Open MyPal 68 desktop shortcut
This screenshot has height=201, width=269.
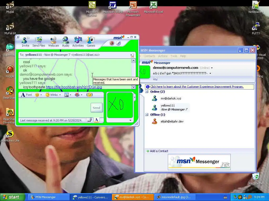(x=10, y=29)
